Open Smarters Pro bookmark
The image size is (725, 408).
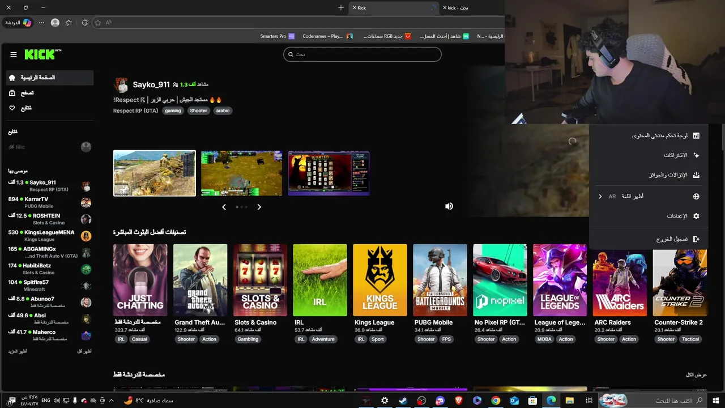click(278, 36)
